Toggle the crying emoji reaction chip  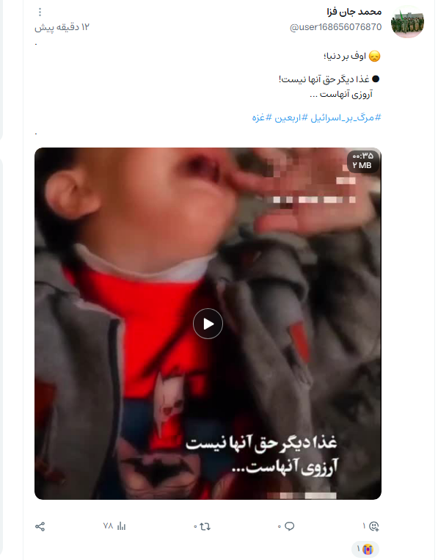(365, 549)
